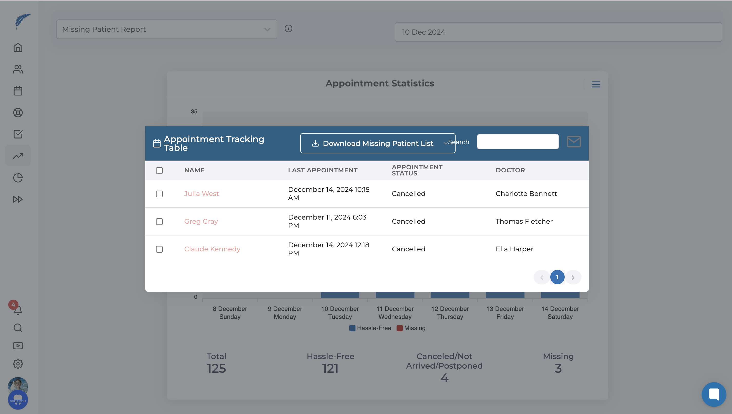Click the Search input field
The image size is (732, 414).
(x=517, y=142)
